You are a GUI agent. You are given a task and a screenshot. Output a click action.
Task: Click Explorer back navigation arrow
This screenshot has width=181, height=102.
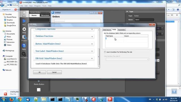coord(2,5)
